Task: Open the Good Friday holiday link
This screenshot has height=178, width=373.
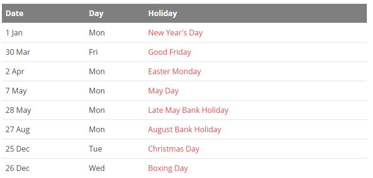Action: (169, 52)
